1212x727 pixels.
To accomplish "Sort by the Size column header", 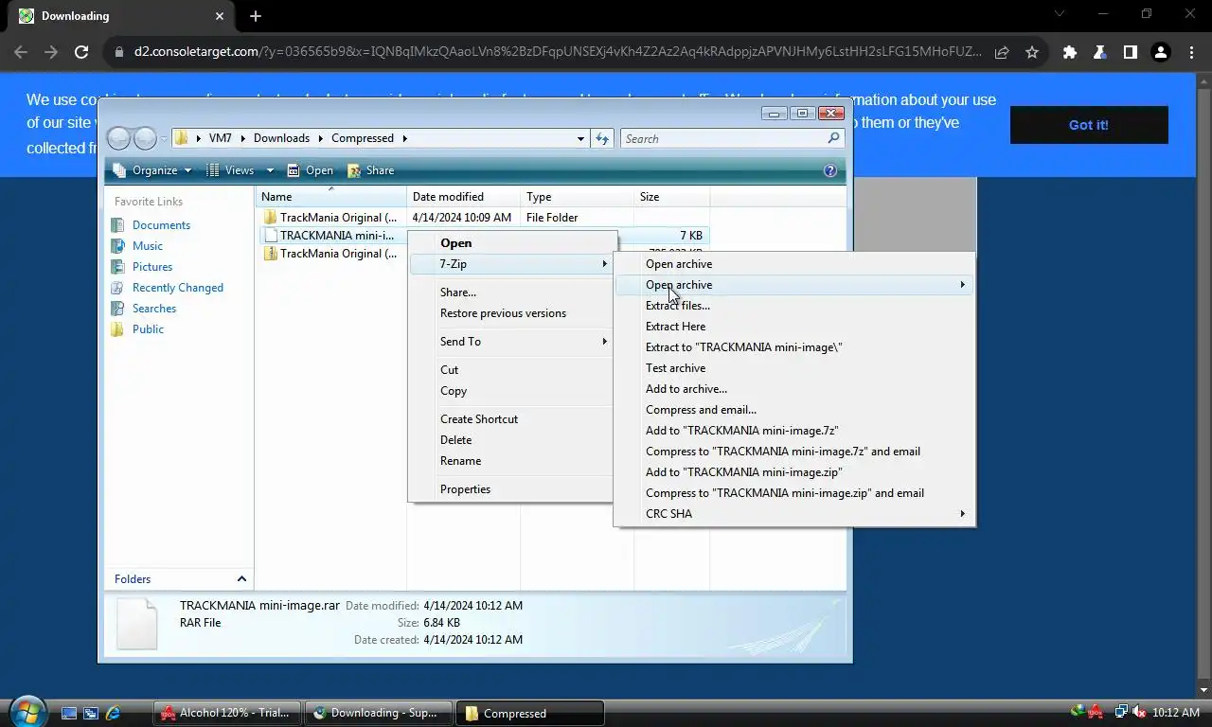I will point(672,197).
